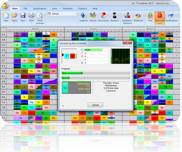Viewport: 182px width, 152px height.
Task: Open the Teachers icon
Action: pyautogui.click(x=114, y=17)
